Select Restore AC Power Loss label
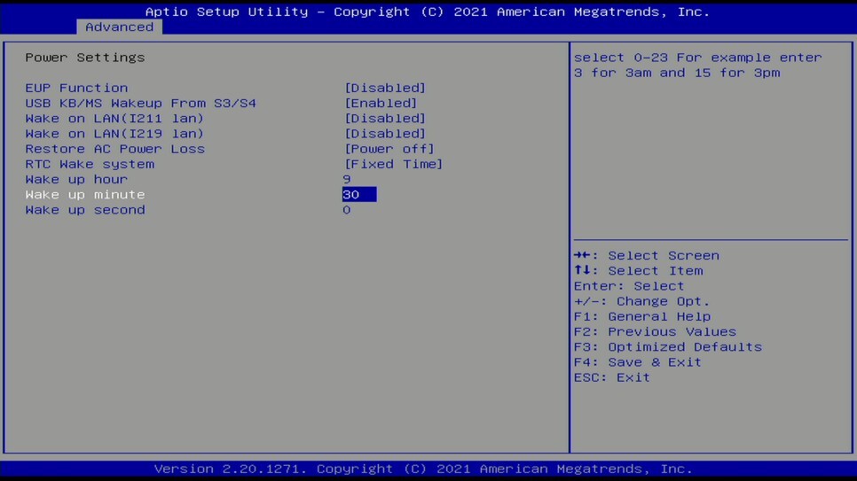The height and width of the screenshot is (481, 857). (x=114, y=149)
